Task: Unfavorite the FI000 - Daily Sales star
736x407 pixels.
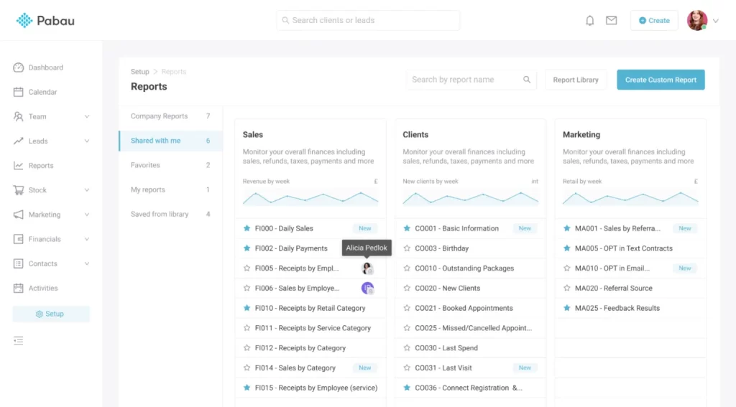Action: [x=247, y=228]
